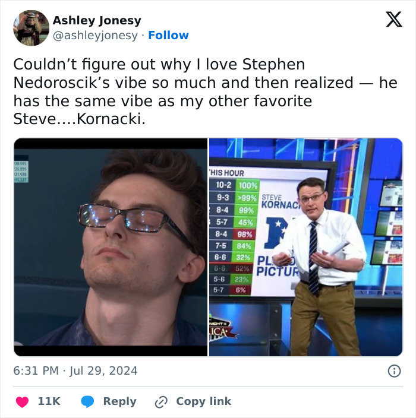Click the chain link copy icon
The height and width of the screenshot is (418, 416).
click(161, 402)
